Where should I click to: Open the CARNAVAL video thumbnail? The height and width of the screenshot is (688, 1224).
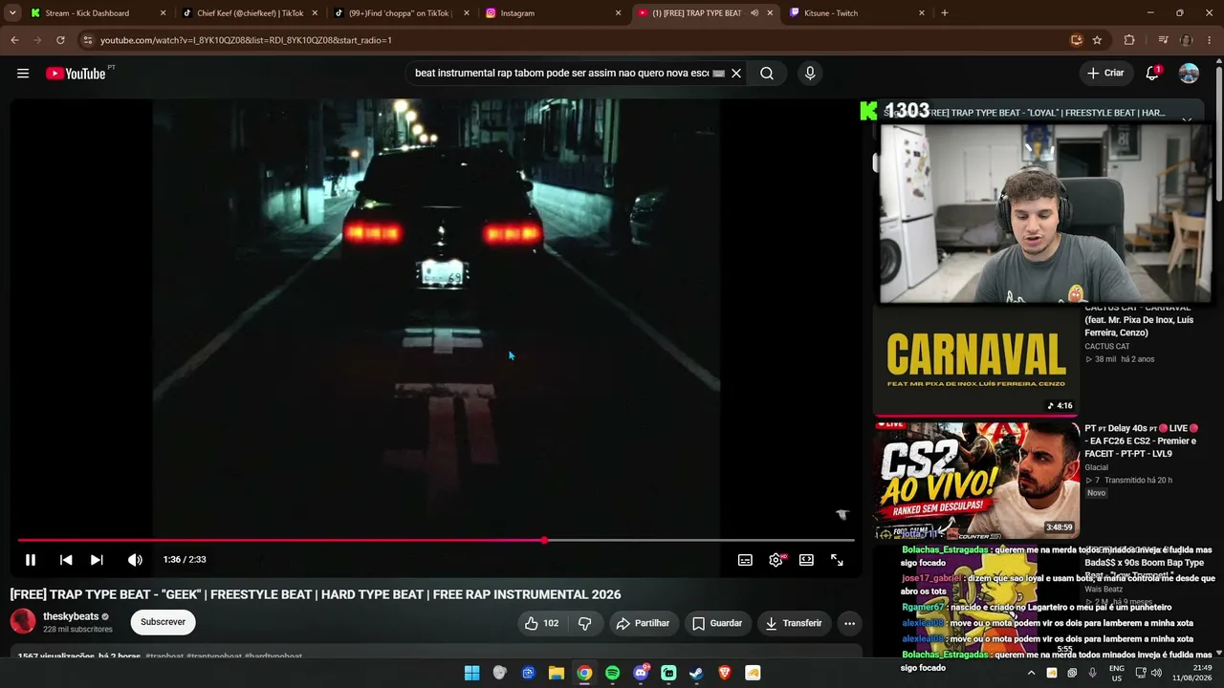[975, 359]
